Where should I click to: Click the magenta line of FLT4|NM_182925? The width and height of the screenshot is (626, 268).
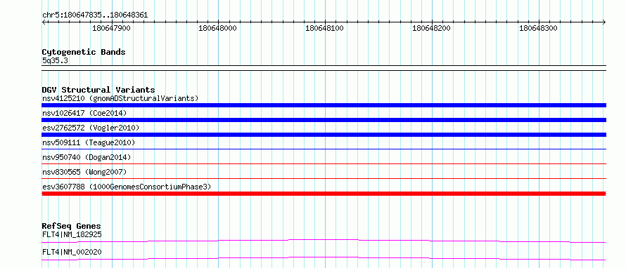coord(324,240)
